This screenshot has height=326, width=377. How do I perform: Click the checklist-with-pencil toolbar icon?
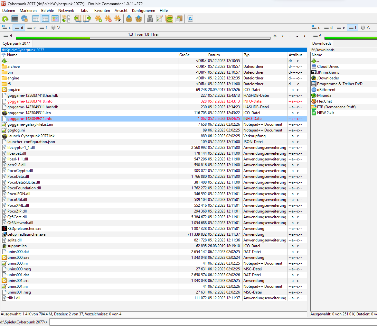(x=159, y=19)
